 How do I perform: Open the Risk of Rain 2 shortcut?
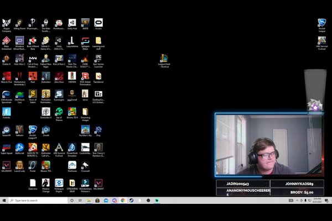pyautogui.click(x=59, y=58)
